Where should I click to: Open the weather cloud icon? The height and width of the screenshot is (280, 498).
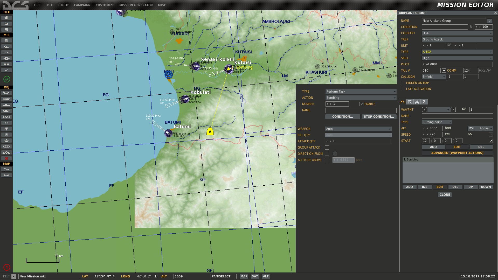6,46
